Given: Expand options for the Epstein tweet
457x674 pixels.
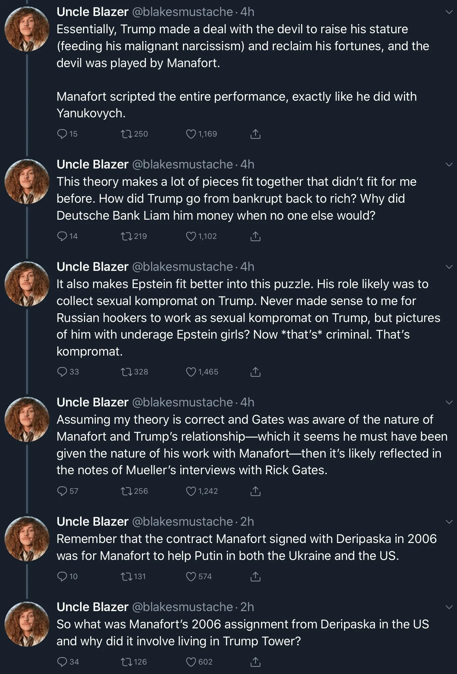Looking at the screenshot, I should tap(449, 267).
